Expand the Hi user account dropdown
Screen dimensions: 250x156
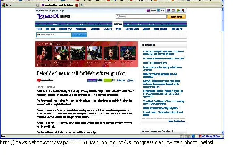[x=42, y=11]
